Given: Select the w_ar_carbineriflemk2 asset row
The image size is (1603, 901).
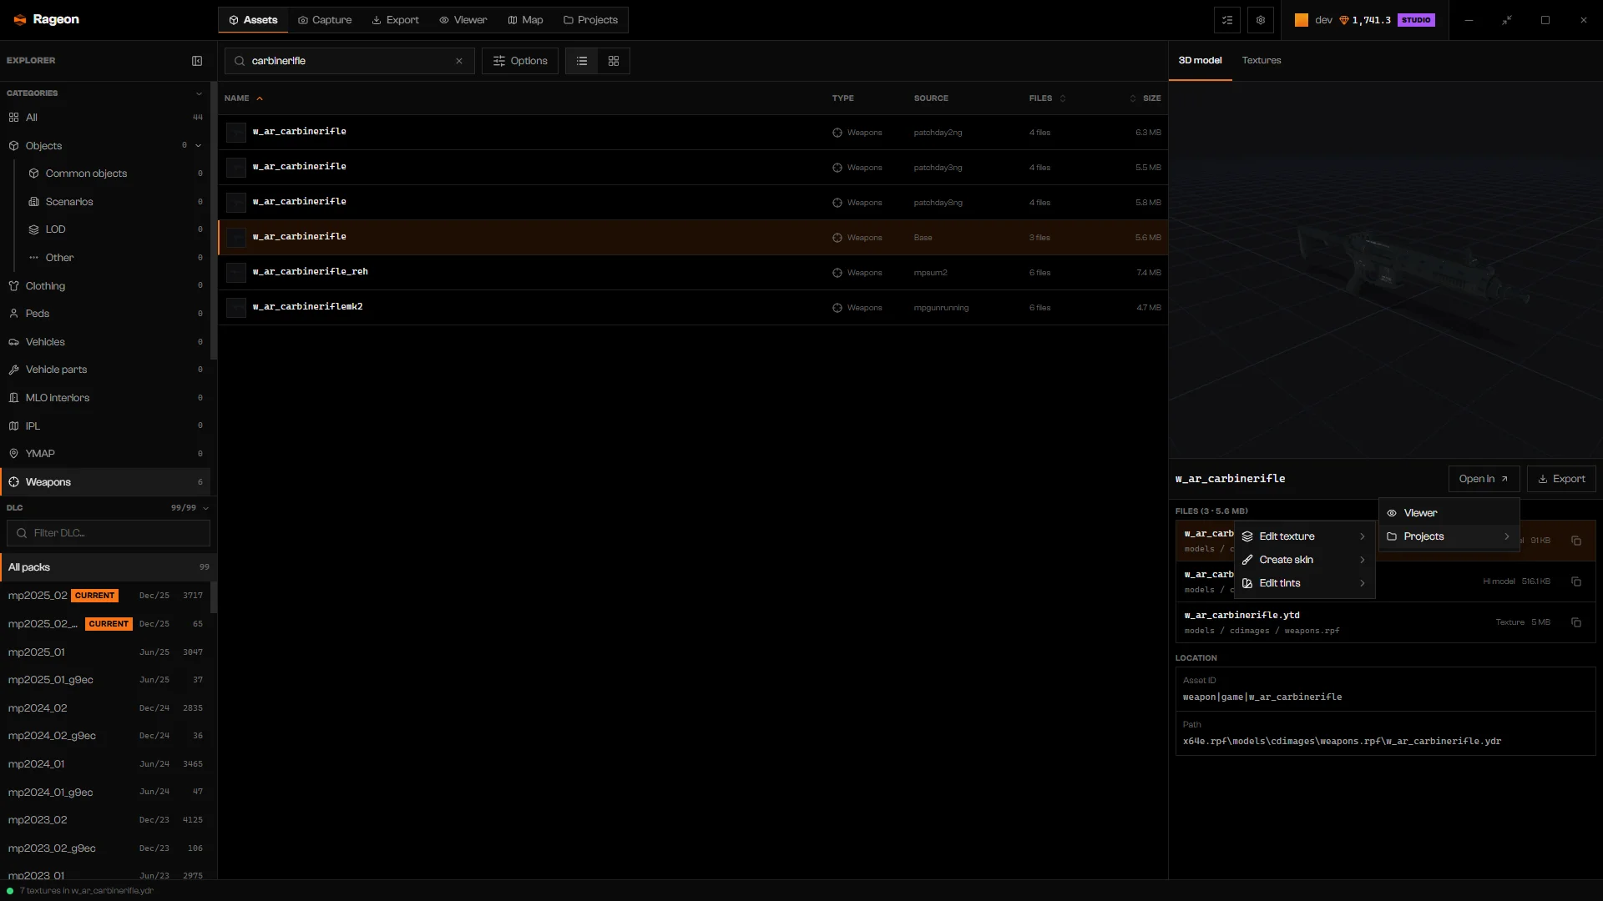Looking at the screenshot, I should coord(693,308).
